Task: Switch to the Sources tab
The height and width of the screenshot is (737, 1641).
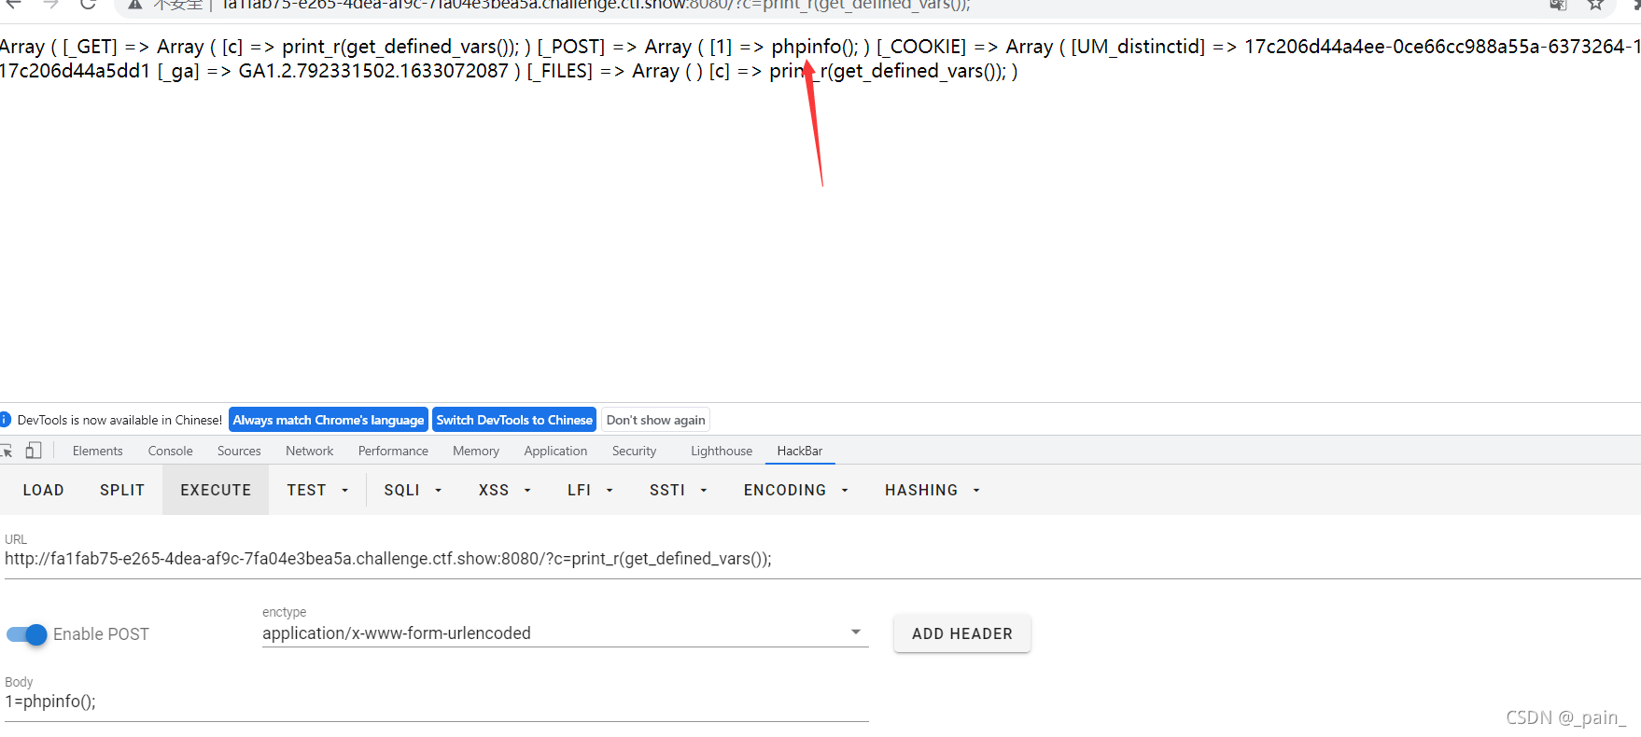Action: tap(239, 451)
